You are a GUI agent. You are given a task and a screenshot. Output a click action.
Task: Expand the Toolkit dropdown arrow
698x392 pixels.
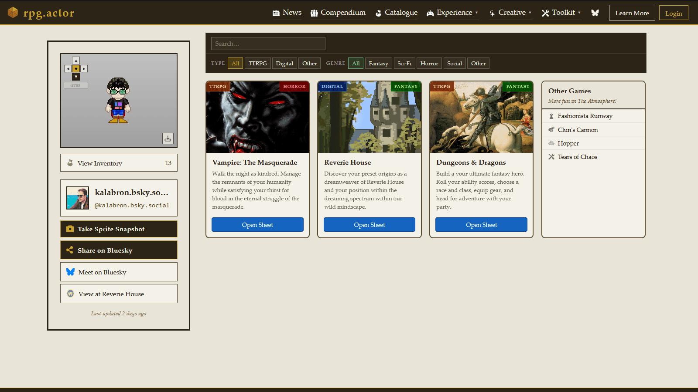(x=579, y=13)
